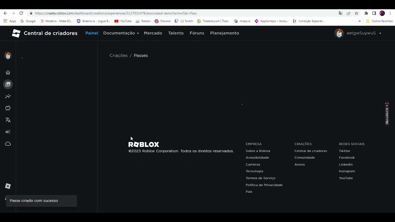Click the Roblox footer logo

tap(144, 144)
